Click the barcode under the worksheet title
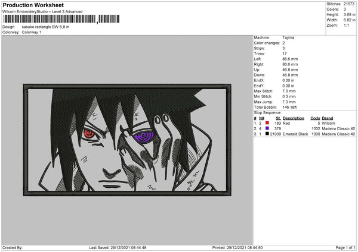 click(x=61, y=19)
